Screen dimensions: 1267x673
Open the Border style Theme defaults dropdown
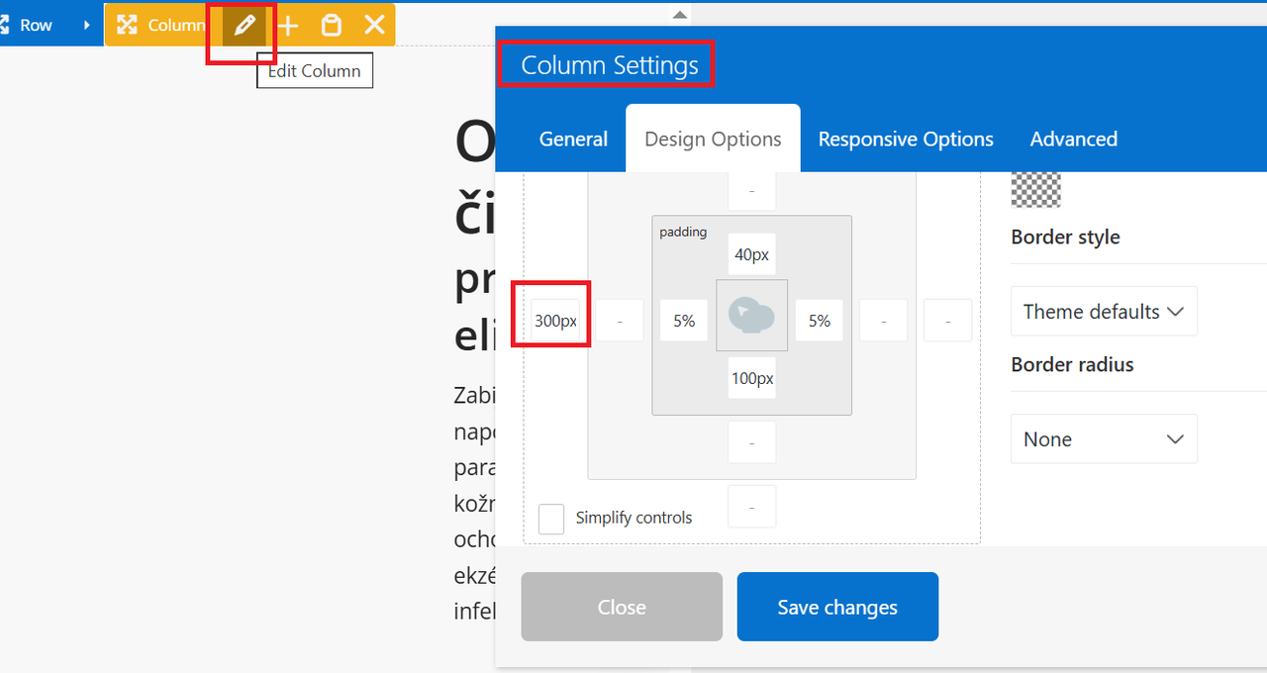click(x=1104, y=312)
